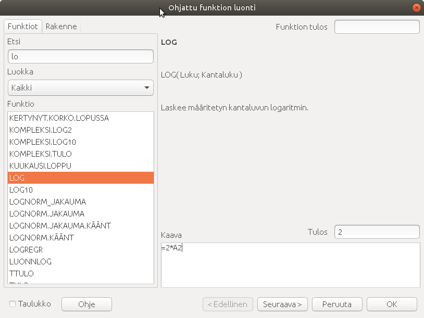Click the Ohje help button

click(x=86, y=304)
